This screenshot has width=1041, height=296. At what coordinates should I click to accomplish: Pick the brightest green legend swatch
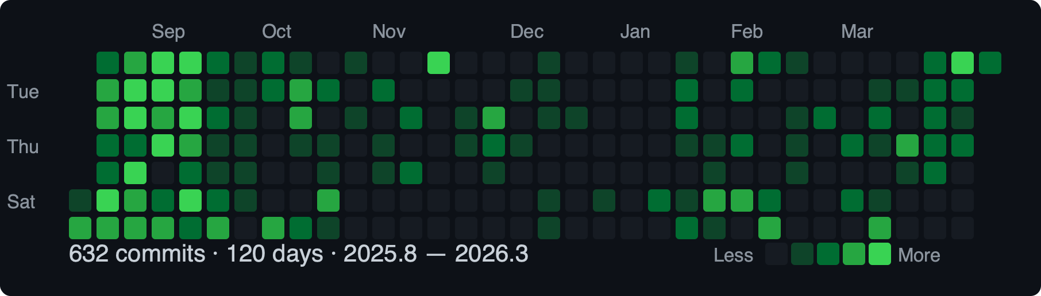(x=880, y=254)
